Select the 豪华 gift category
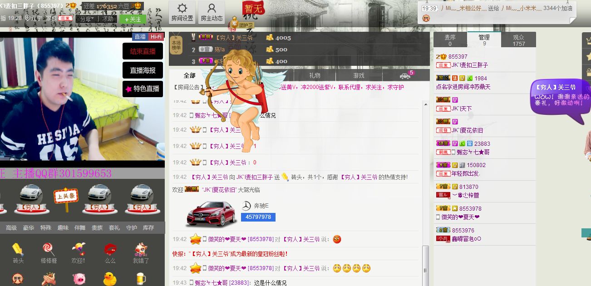The width and height of the screenshot is (591, 286). pos(29,228)
